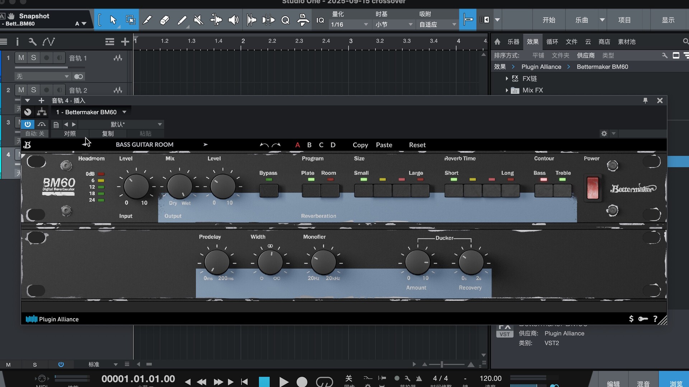Switch to the 文件 browser tab
The image size is (689, 387).
click(x=571, y=42)
